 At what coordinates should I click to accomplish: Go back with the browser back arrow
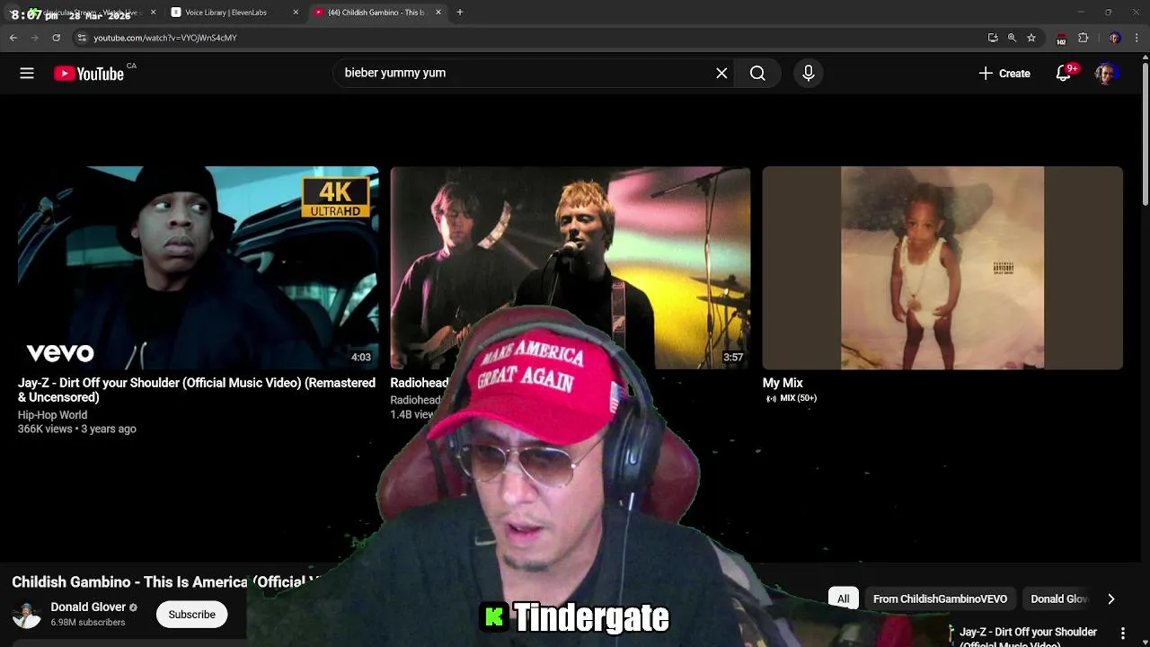click(x=13, y=38)
